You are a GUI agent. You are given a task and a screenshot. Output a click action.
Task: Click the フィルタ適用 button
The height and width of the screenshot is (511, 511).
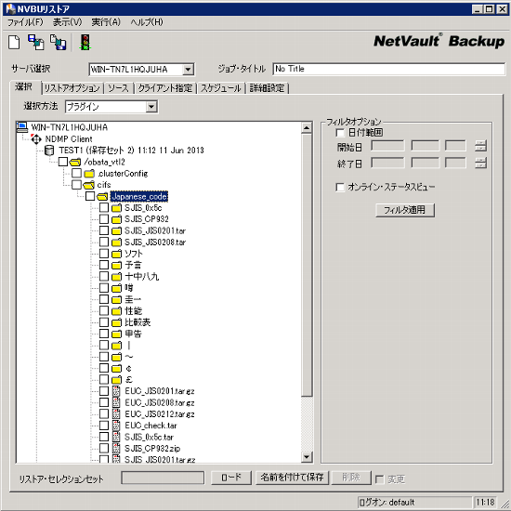coord(405,210)
